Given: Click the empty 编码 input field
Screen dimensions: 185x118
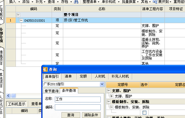Looking at the screenshot, I should pos(78,107).
